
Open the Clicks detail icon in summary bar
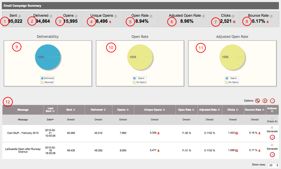pos(234,22)
